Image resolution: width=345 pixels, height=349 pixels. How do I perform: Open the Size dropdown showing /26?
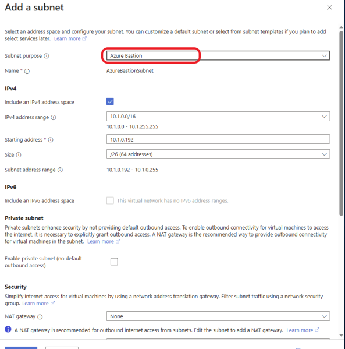(x=218, y=154)
